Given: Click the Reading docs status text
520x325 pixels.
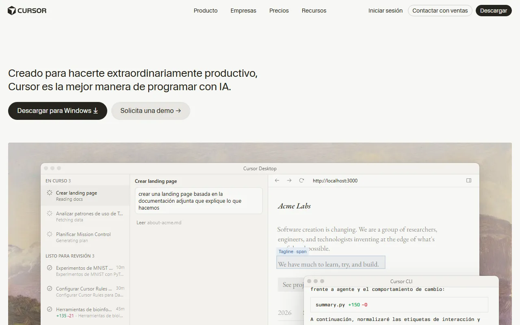Looking at the screenshot, I should pos(69,199).
